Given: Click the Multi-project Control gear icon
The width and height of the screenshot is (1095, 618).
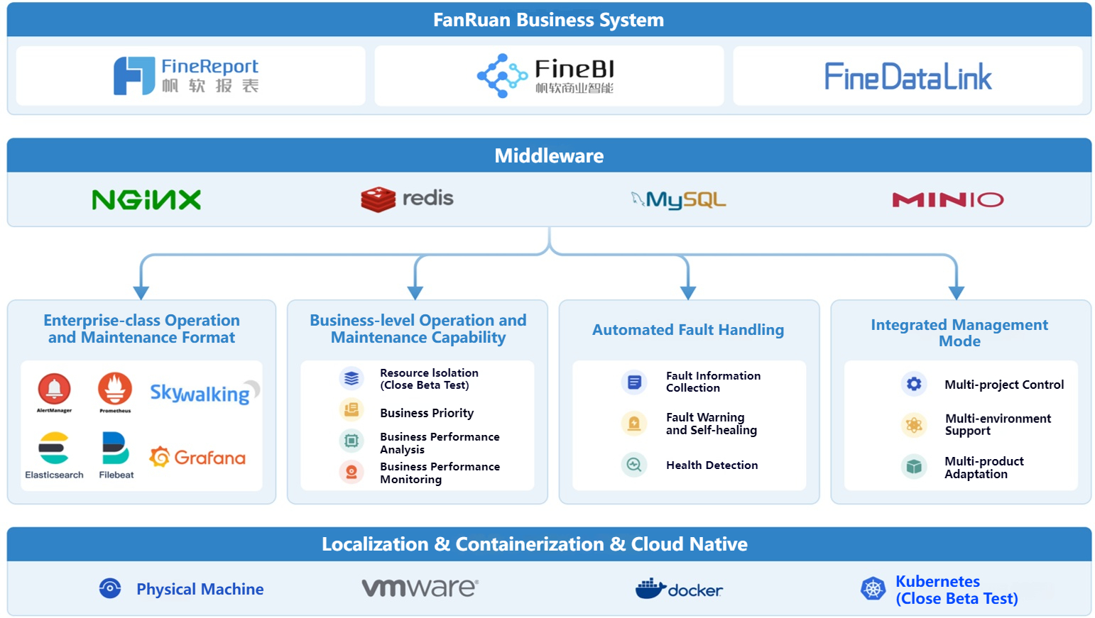Looking at the screenshot, I should (914, 384).
